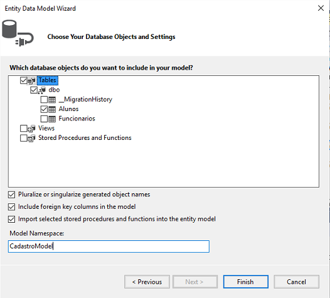
Task: Select the Views tree node label
Action: [46, 128]
